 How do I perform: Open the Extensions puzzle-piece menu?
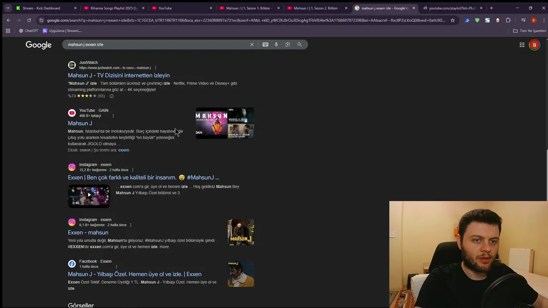[x=508, y=20]
